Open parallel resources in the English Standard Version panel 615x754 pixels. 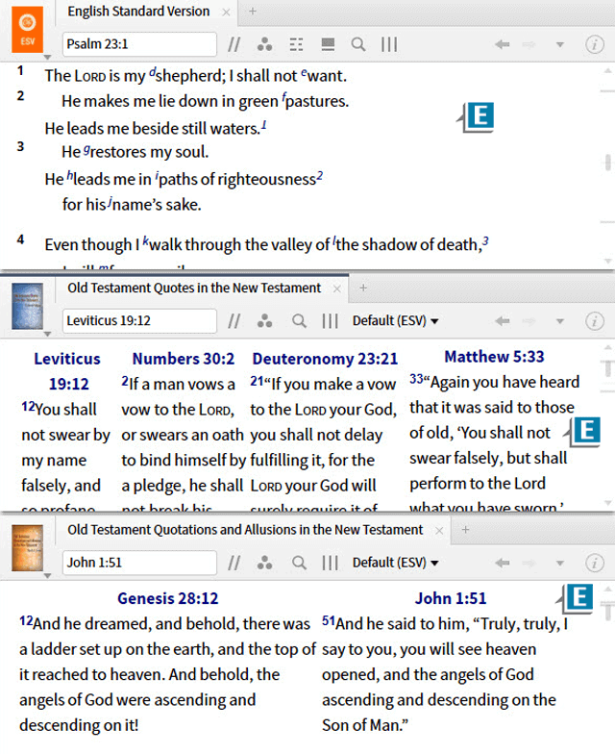point(234,44)
